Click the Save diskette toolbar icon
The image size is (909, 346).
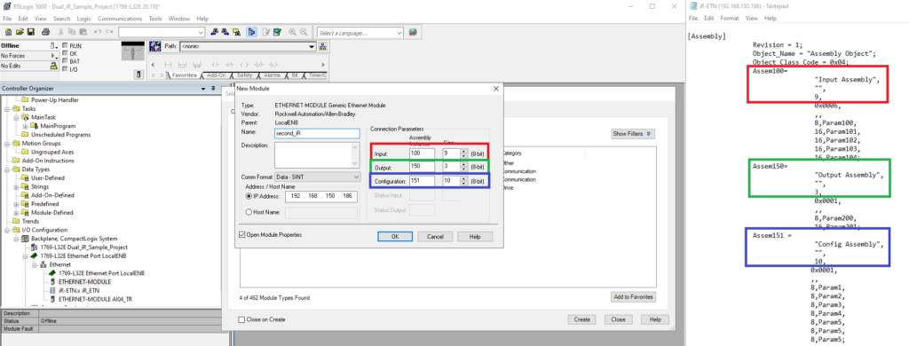tap(31, 32)
